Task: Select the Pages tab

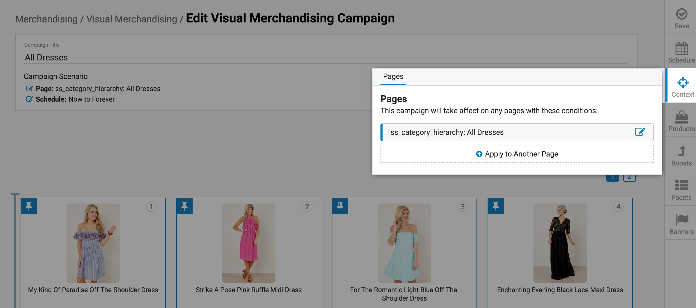Action: click(x=393, y=77)
